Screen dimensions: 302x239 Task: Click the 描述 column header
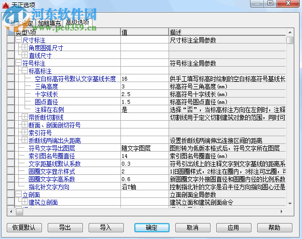pos(227,32)
